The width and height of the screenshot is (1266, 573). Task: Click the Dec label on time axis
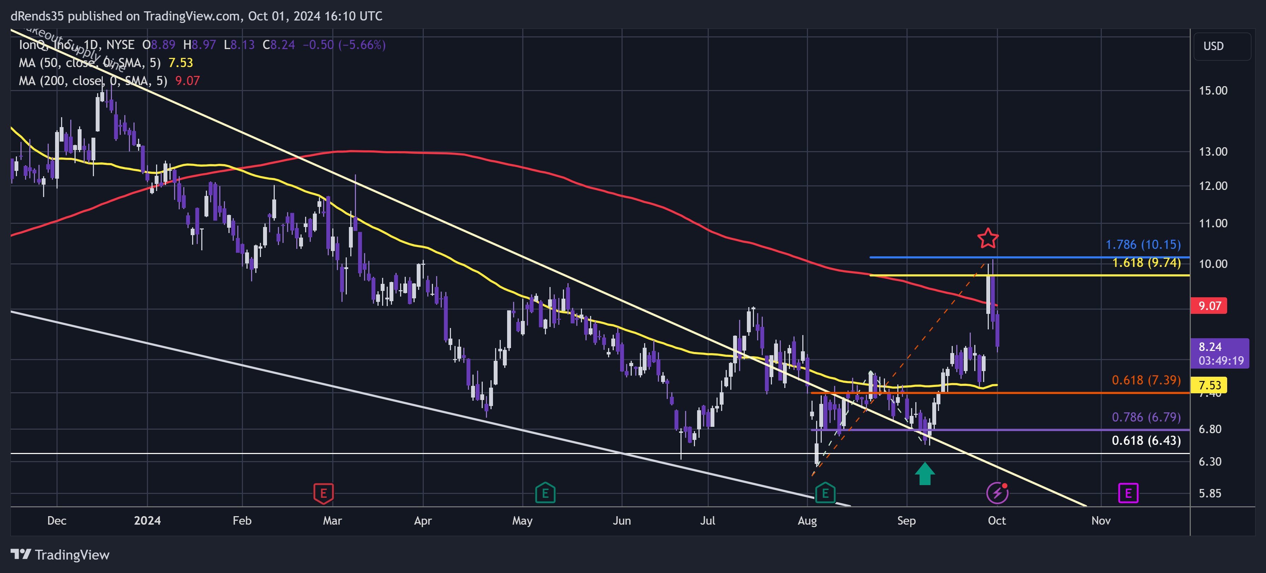[x=57, y=521]
